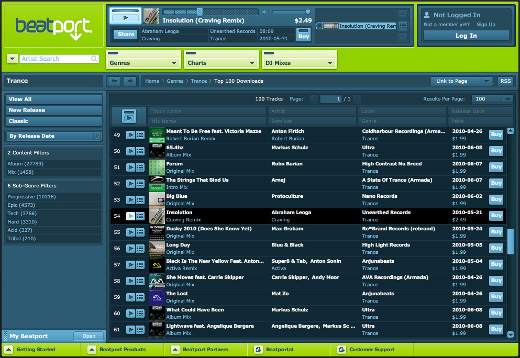
Task: Click the play-all tracks icon in table header
Action: point(129,116)
